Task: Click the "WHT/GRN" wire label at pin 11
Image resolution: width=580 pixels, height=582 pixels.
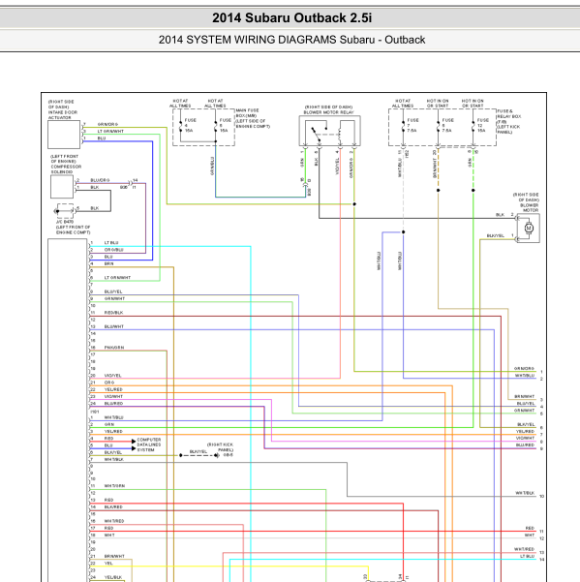Action: click(x=114, y=485)
